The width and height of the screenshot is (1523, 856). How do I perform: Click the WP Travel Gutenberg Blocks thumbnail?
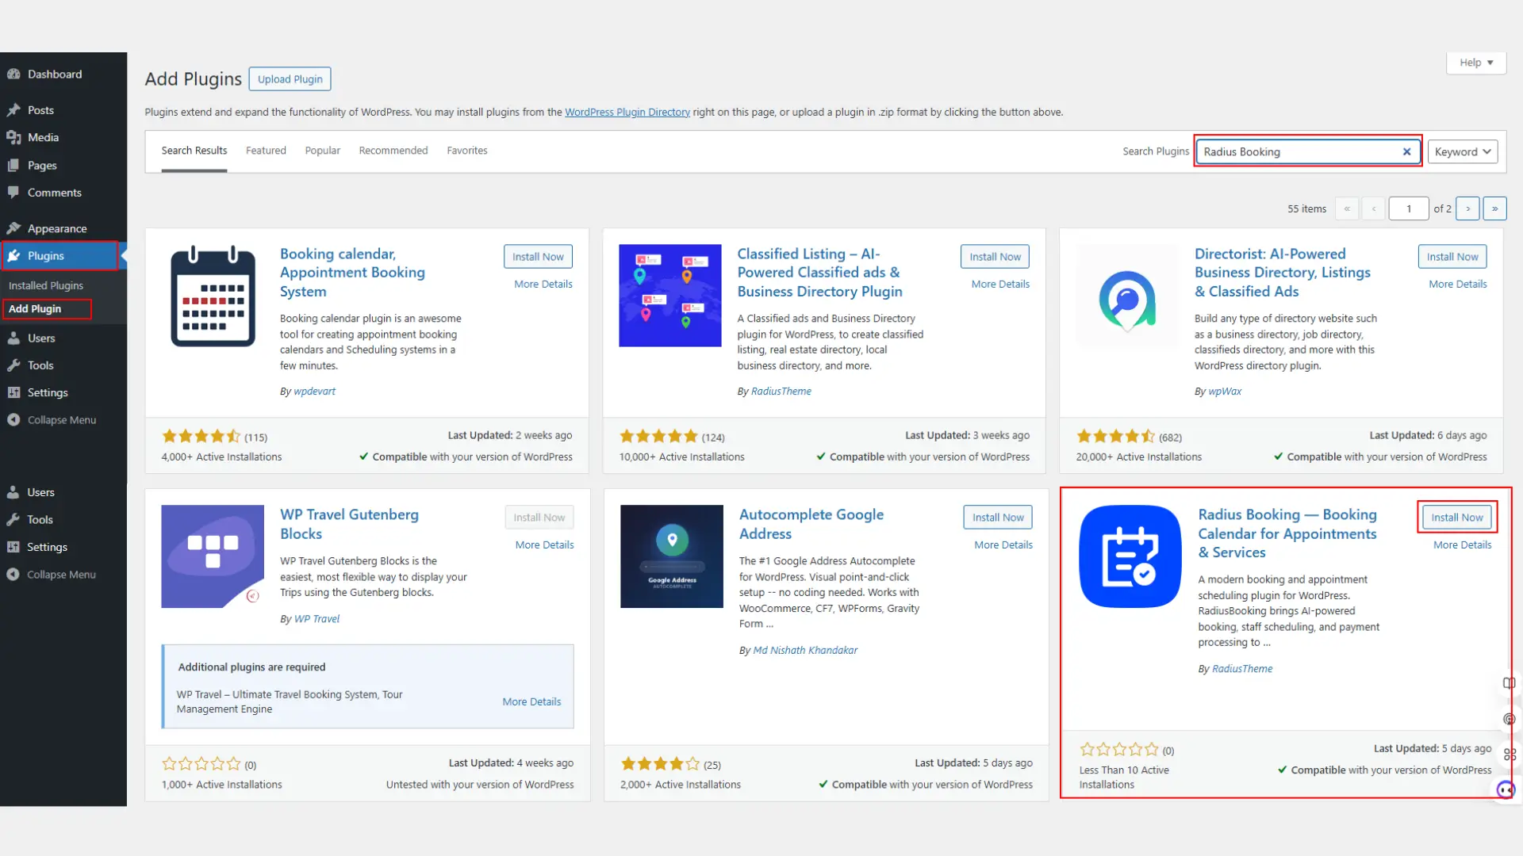[213, 556]
